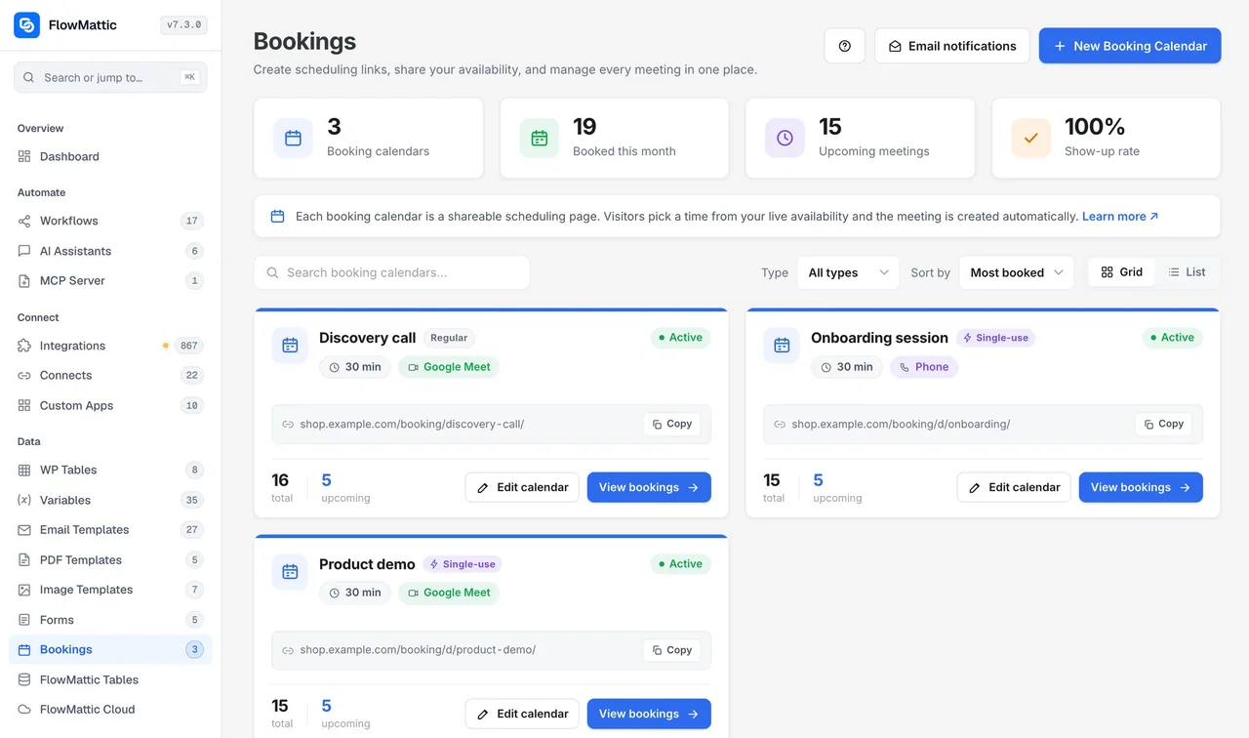Edit the Onboarding session calendar
The height and width of the screenshot is (738, 1249).
click(x=1014, y=487)
